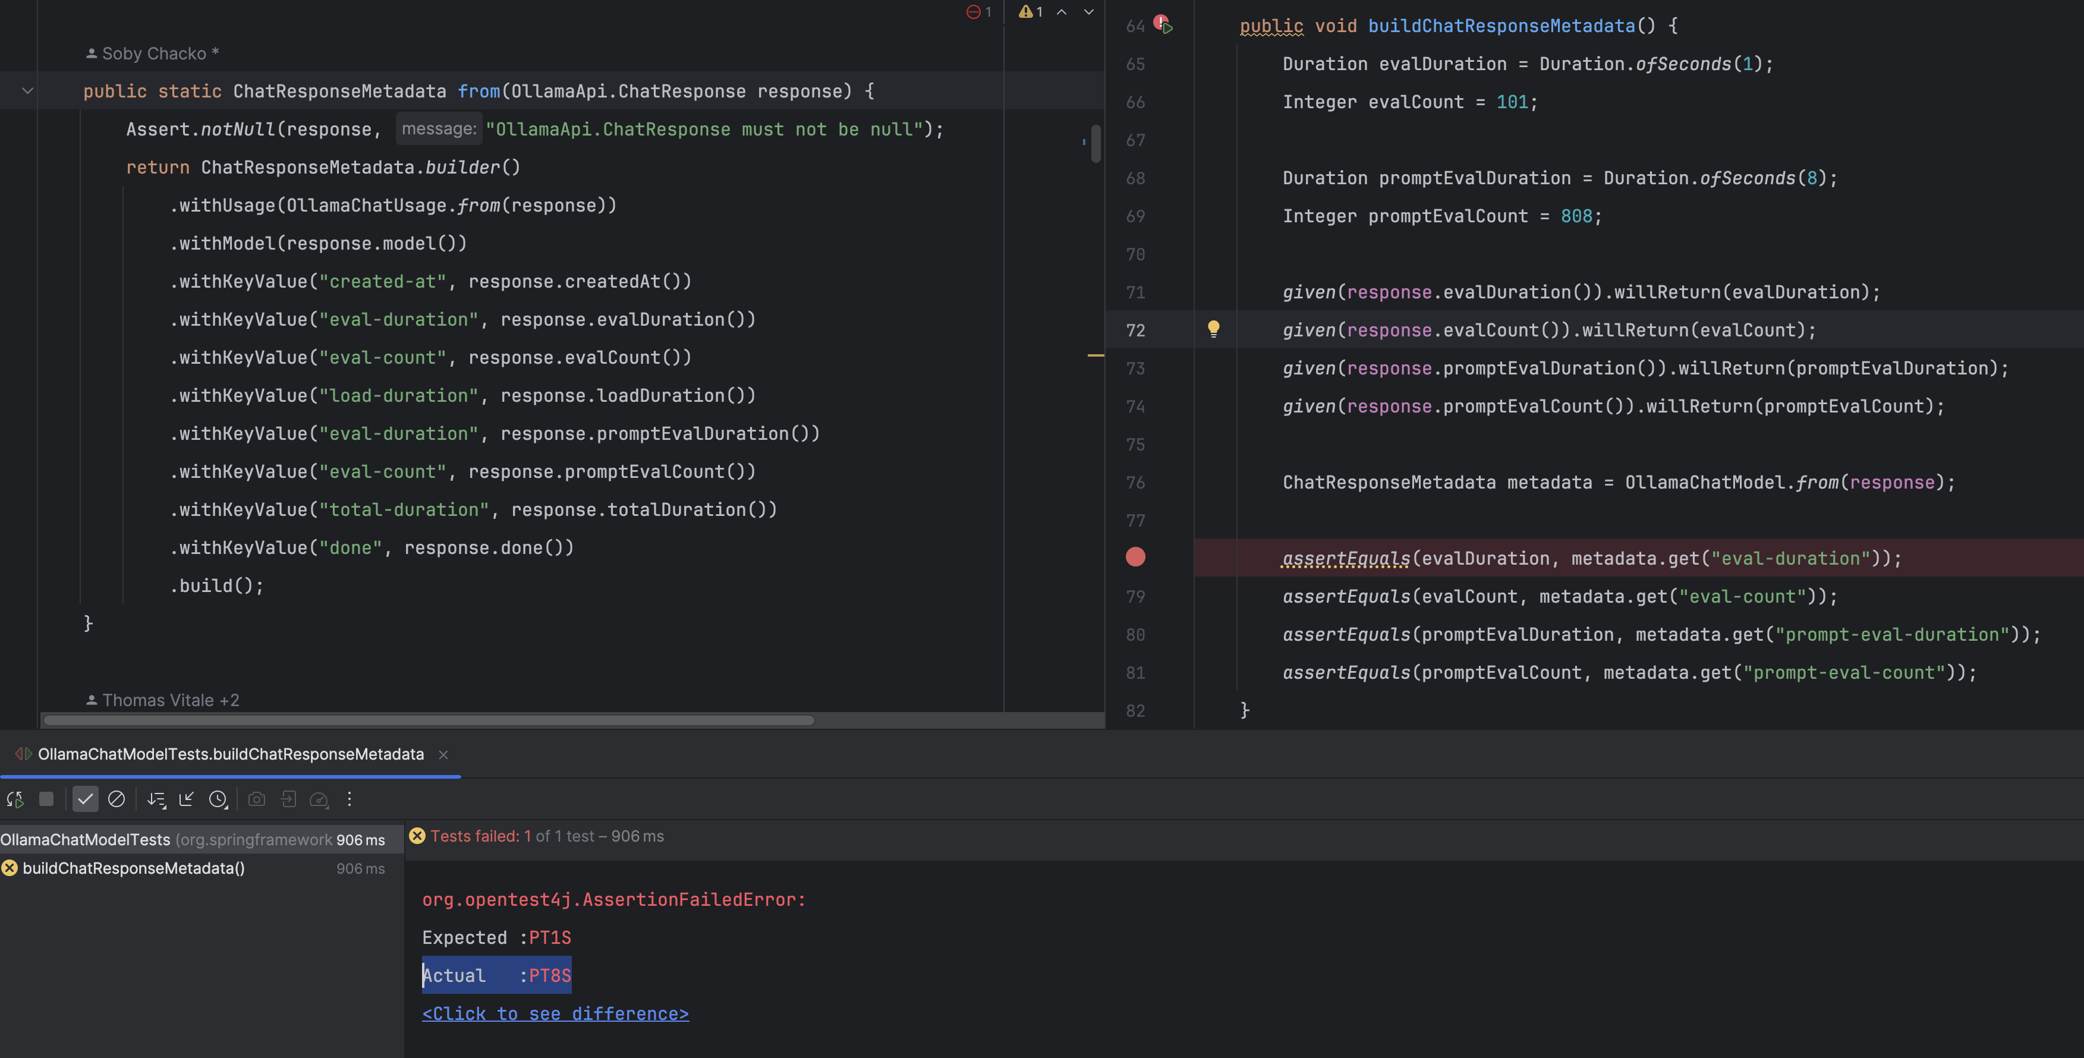The width and height of the screenshot is (2084, 1058).
Task: Click the assertEquals call on line 78
Action: pos(1346,558)
